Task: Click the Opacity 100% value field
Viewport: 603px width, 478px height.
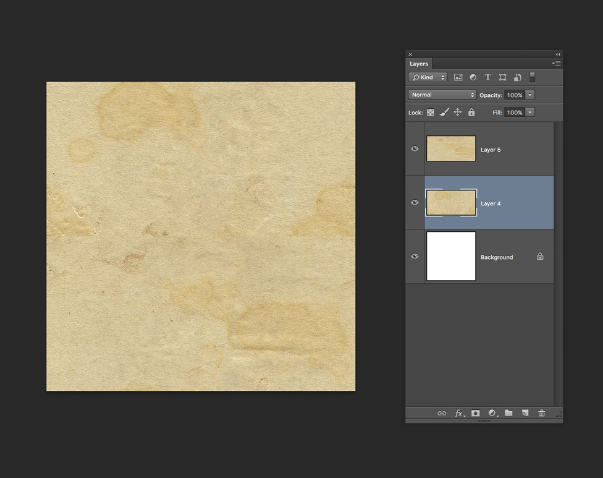Action: point(515,95)
